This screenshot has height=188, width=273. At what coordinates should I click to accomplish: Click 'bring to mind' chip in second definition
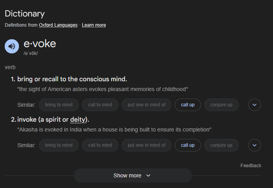tap(59, 145)
